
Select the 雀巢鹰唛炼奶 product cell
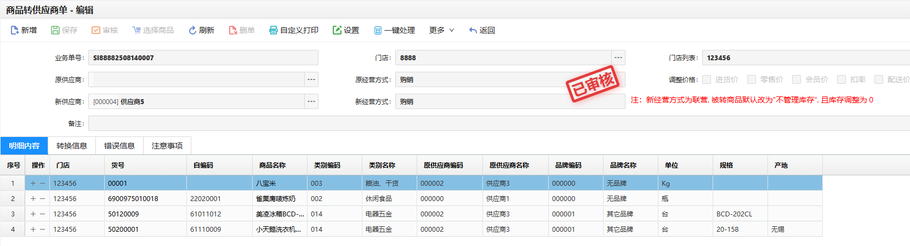pyautogui.click(x=280, y=199)
